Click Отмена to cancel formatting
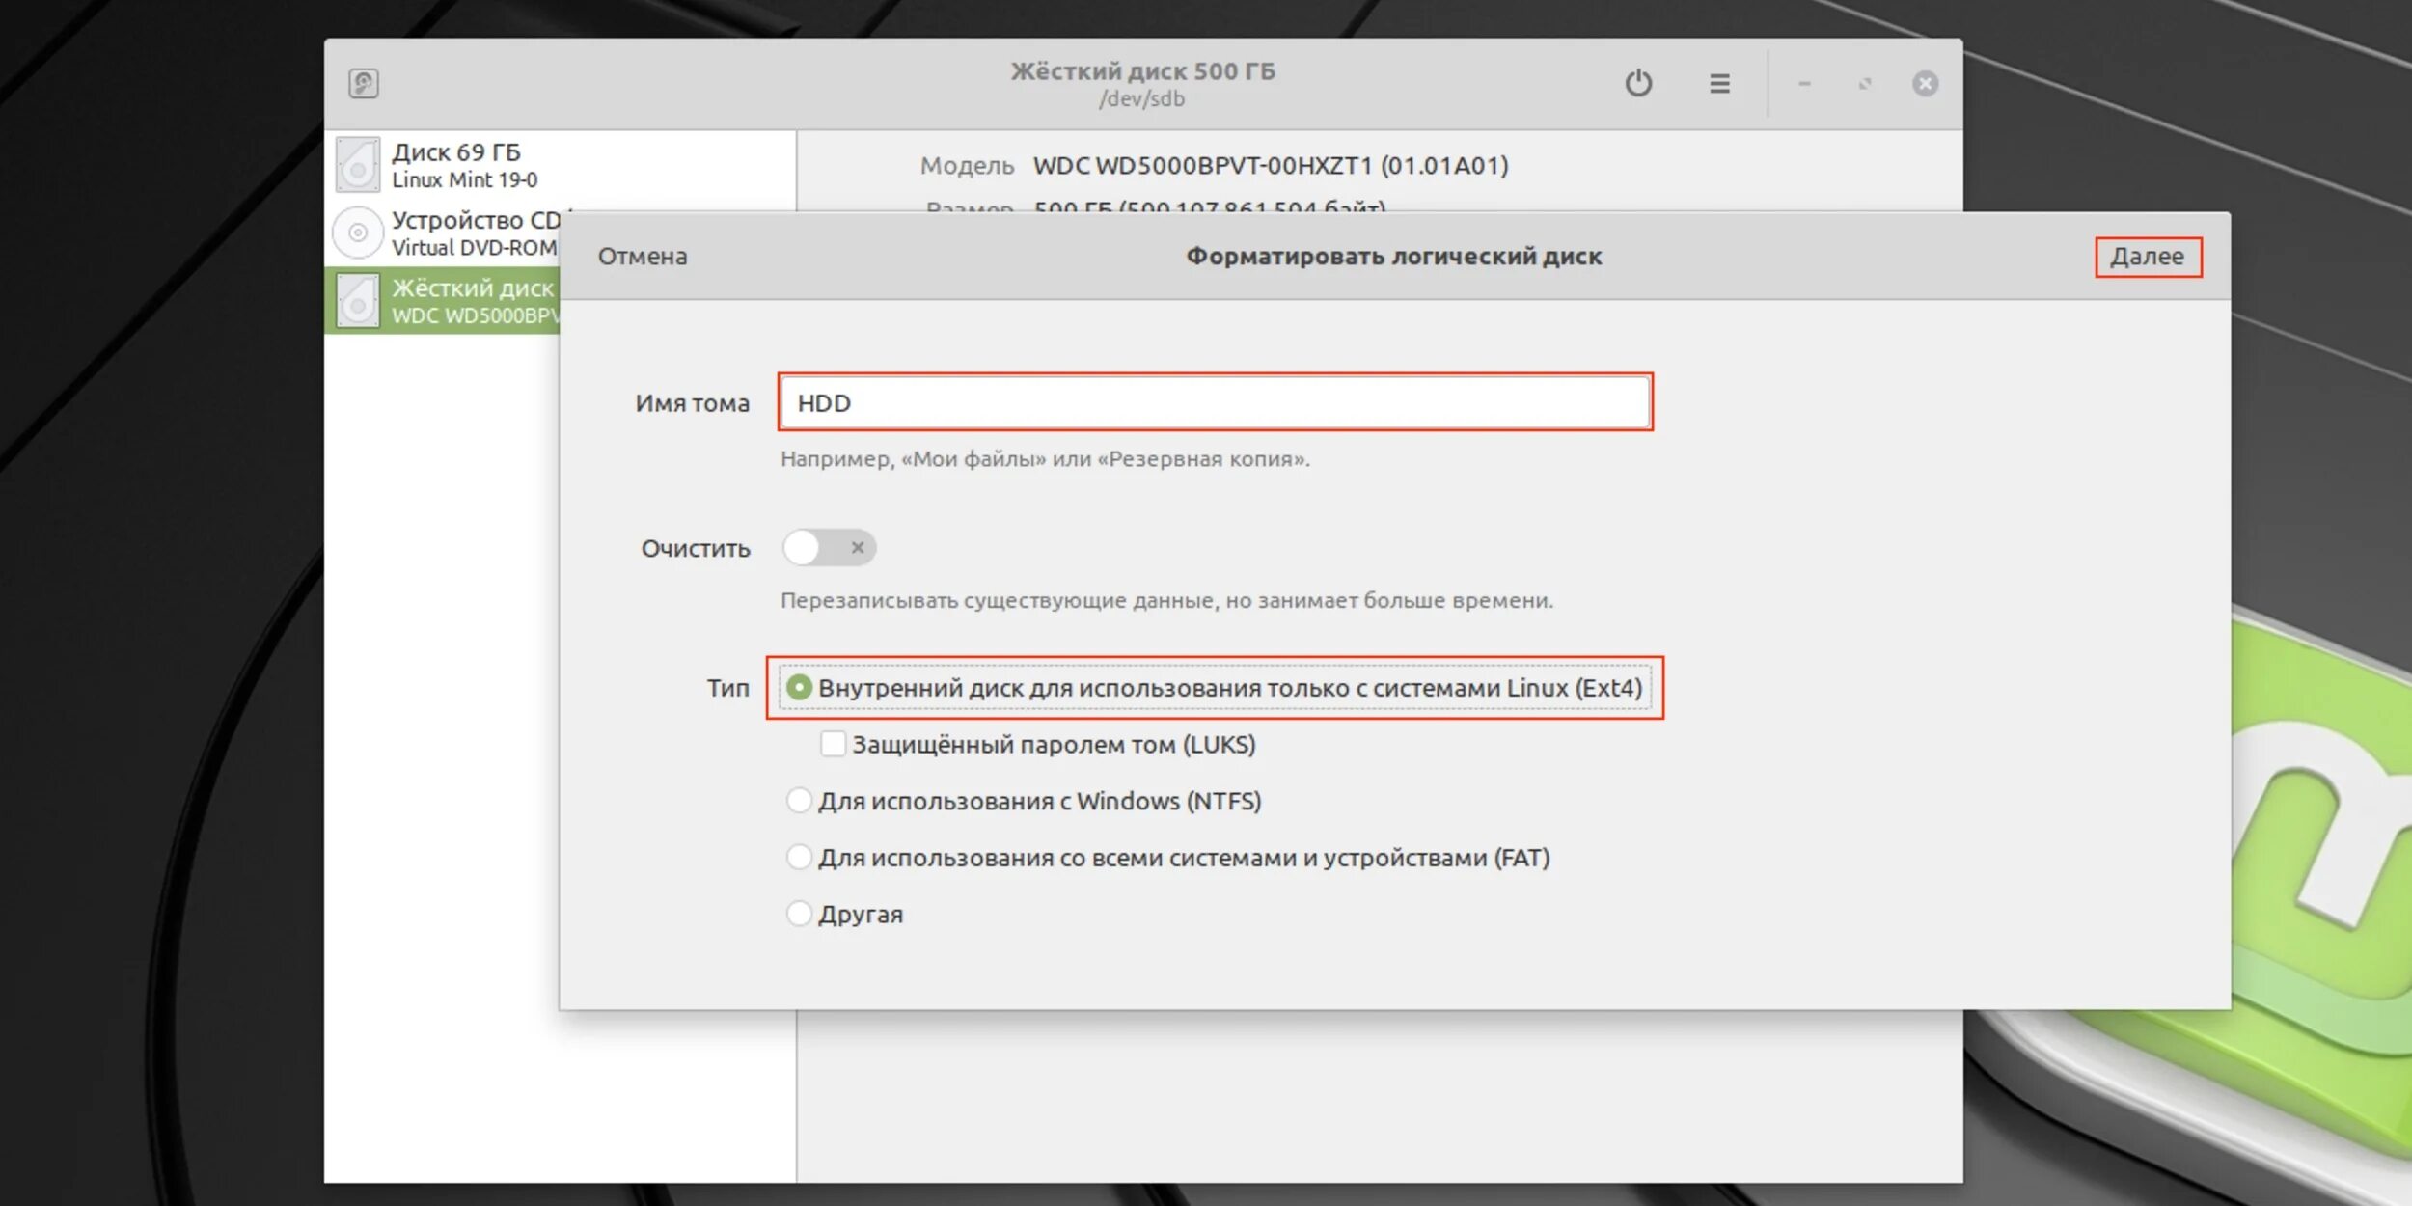The height and width of the screenshot is (1206, 2412). pos(643,257)
